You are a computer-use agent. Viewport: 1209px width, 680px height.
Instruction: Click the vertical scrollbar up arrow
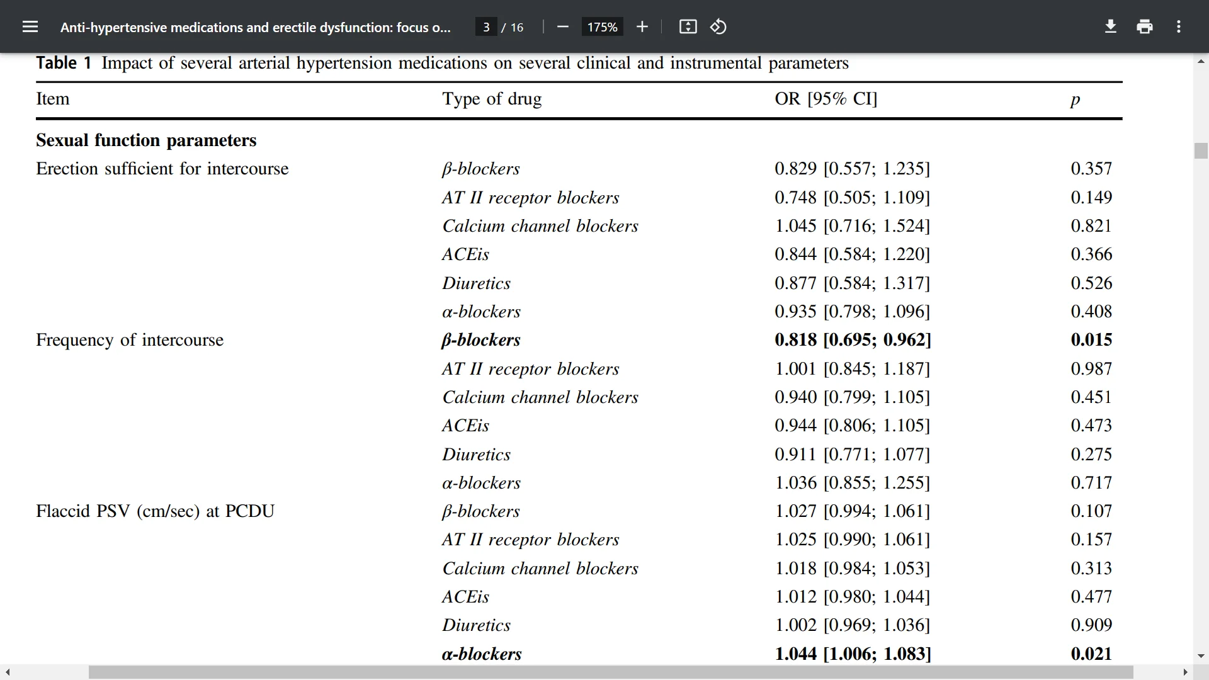pyautogui.click(x=1201, y=61)
